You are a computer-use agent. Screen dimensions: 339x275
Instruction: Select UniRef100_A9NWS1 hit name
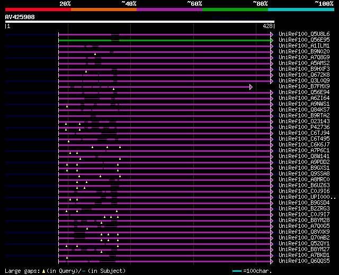coord(304,104)
